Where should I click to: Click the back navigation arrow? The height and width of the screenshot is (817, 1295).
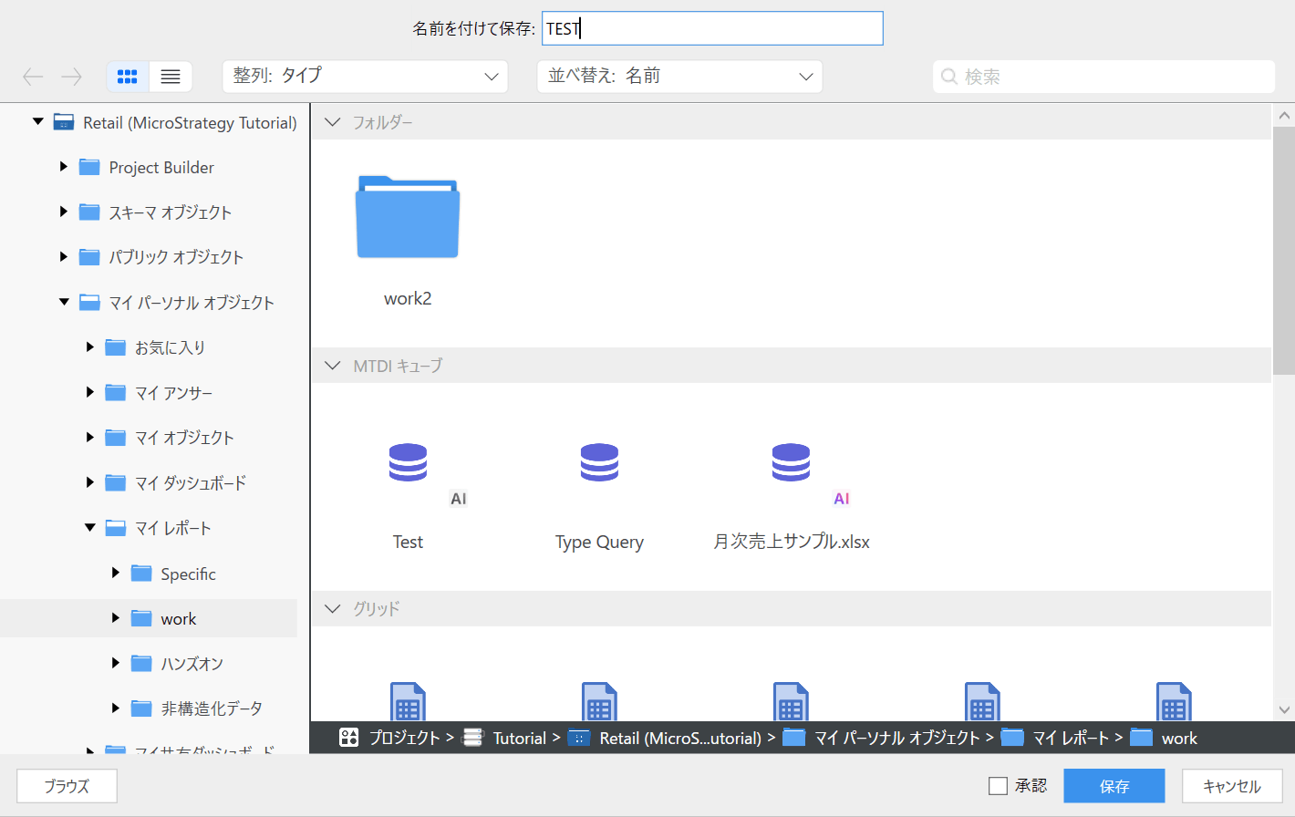(x=33, y=77)
